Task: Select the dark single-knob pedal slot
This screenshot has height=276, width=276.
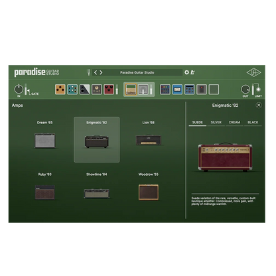Action: [x=97, y=90]
